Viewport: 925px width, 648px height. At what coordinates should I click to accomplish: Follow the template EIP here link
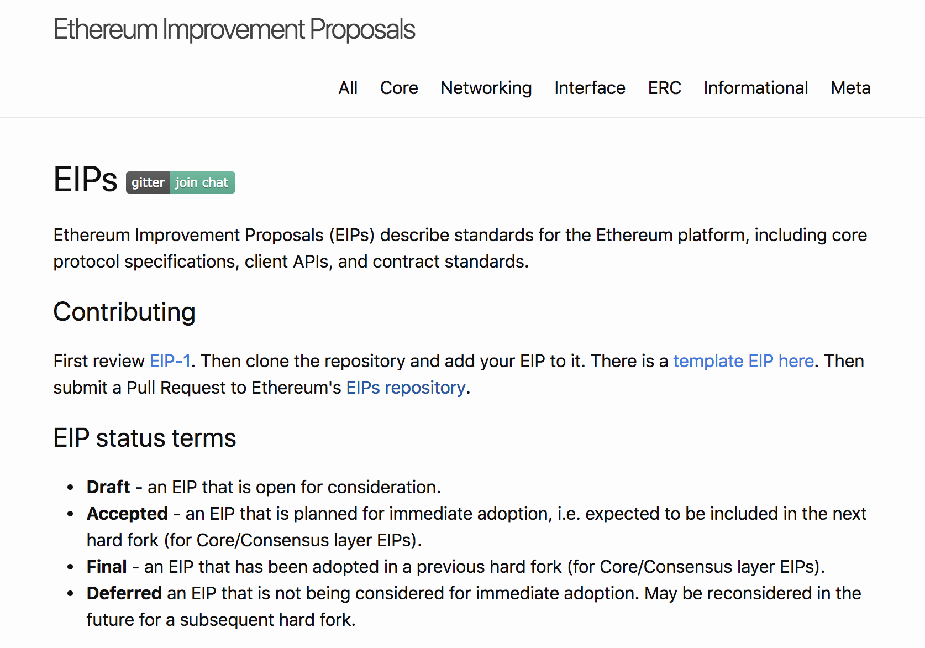click(743, 361)
